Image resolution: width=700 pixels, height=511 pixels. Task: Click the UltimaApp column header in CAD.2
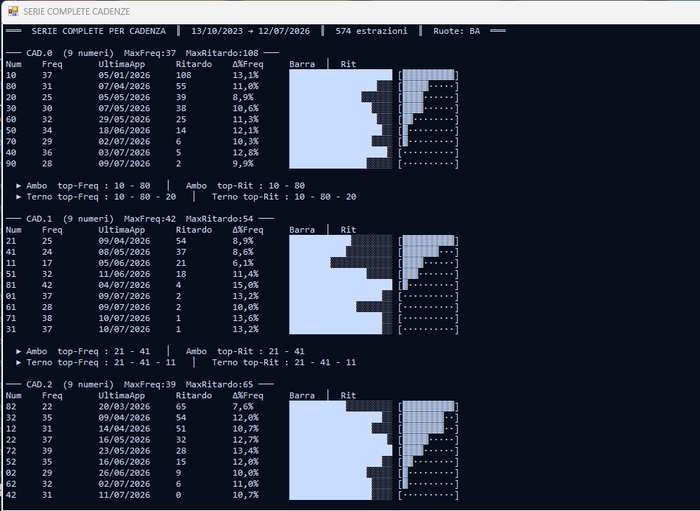tap(121, 395)
